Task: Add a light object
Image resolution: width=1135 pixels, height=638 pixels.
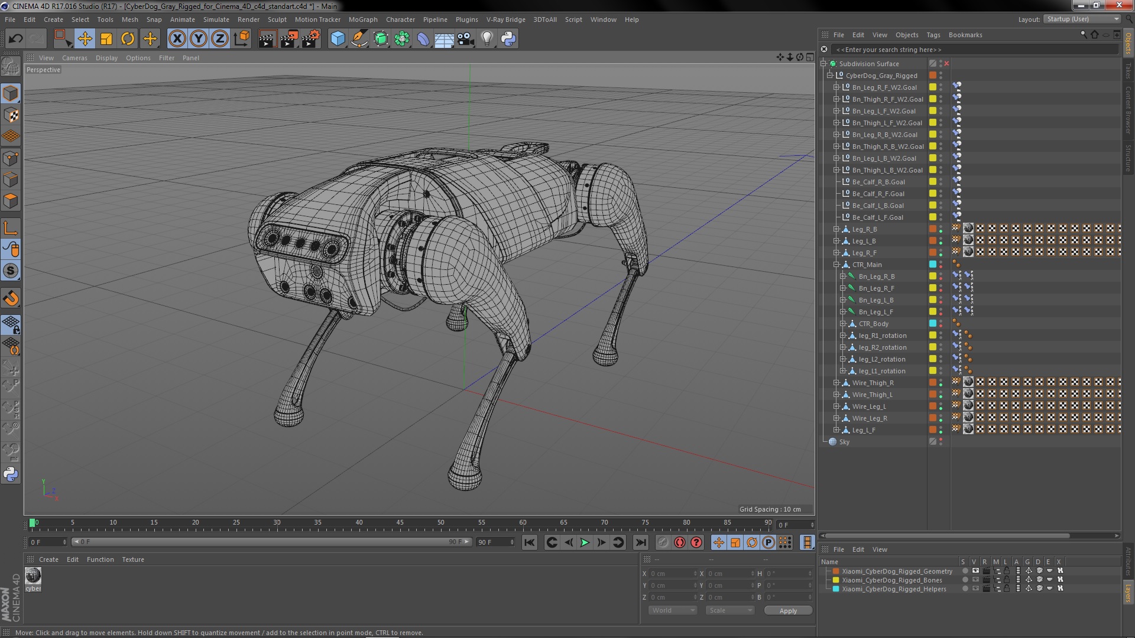Action: tap(487, 39)
